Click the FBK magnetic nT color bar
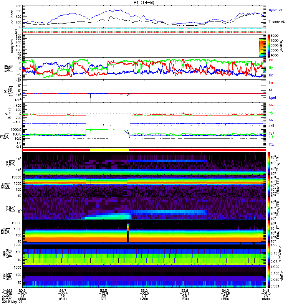Screen dimensions: 288x307 (x=269, y=276)
